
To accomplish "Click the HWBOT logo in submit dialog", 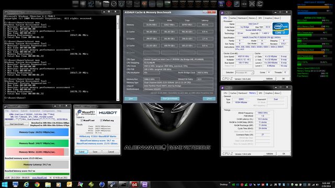I will point(108,113).
